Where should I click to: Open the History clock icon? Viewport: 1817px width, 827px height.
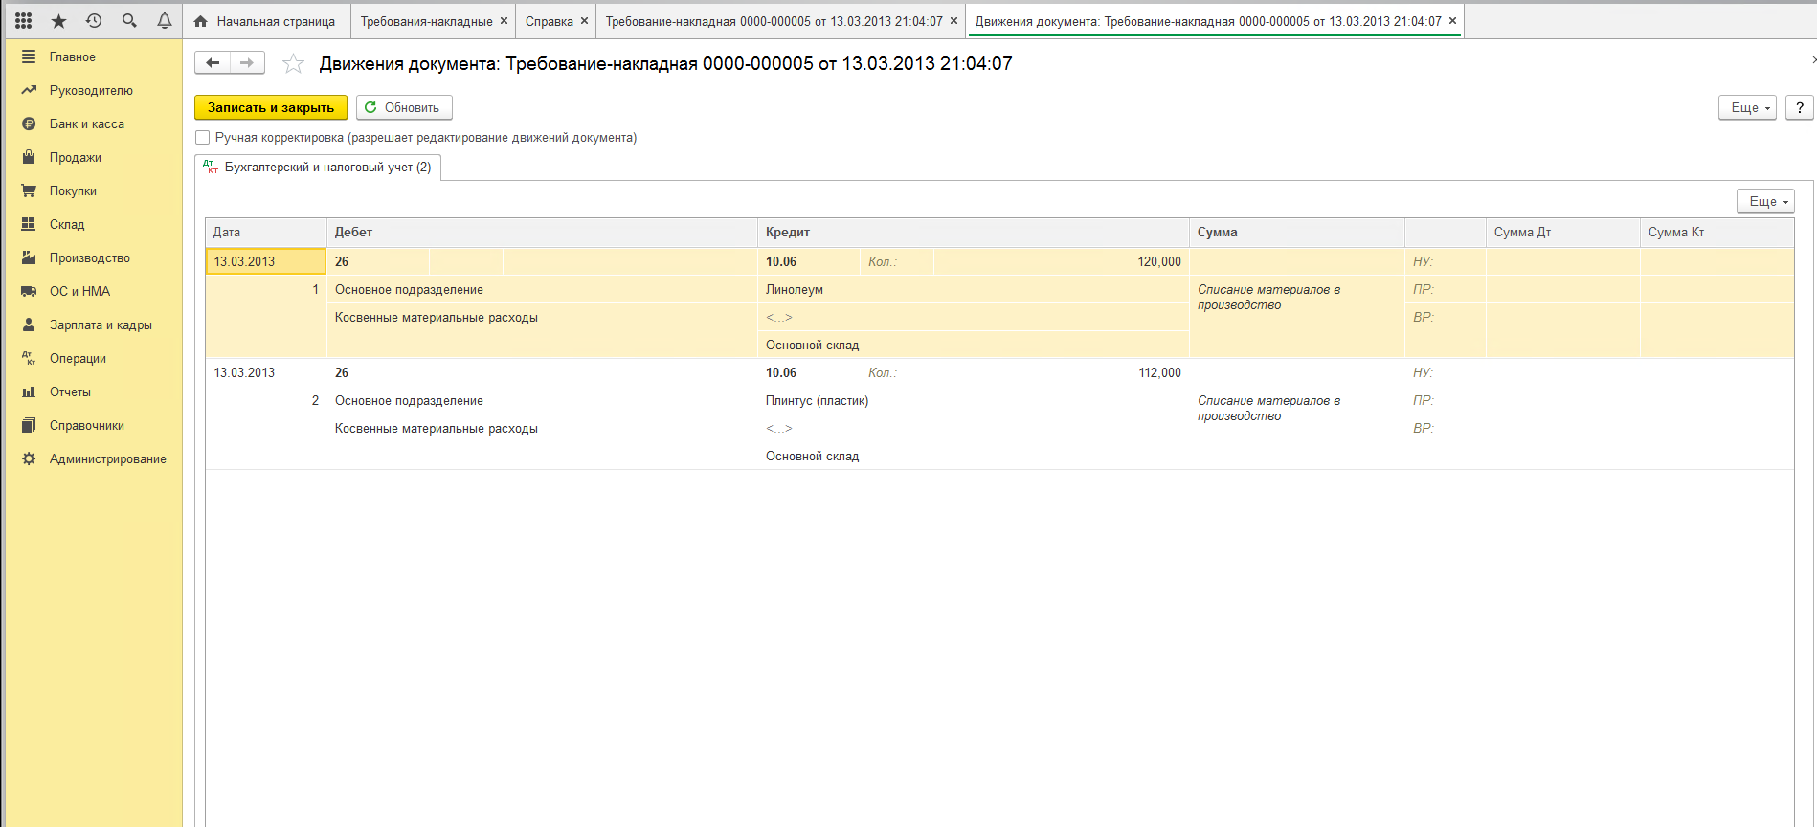tap(94, 20)
